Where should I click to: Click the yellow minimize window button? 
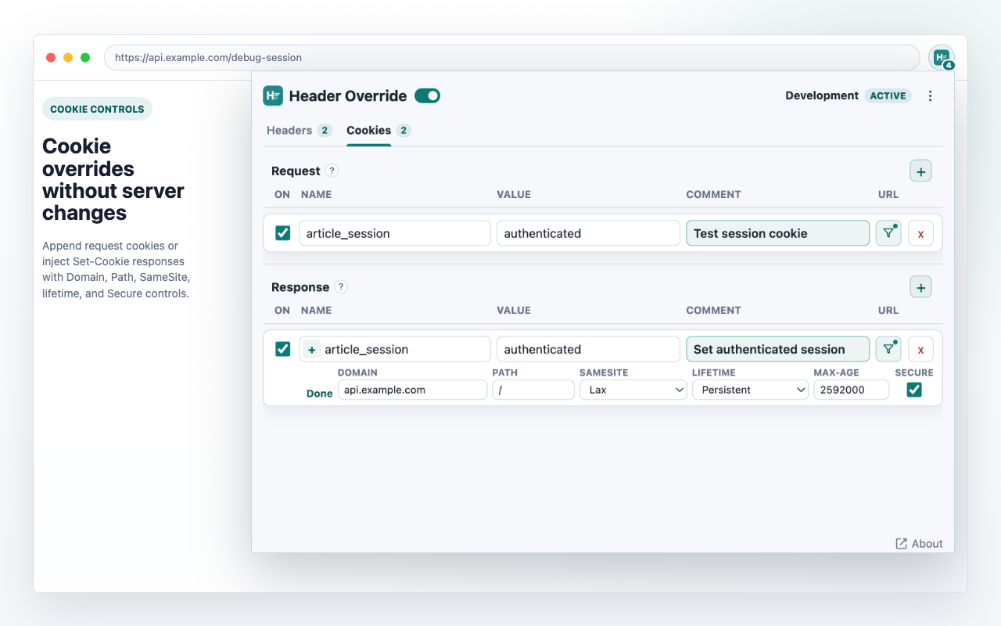pos(68,58)
